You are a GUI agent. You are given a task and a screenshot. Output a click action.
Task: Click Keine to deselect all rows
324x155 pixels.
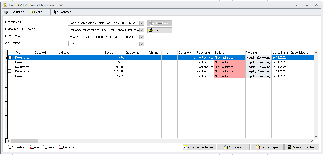click(49, 147)
